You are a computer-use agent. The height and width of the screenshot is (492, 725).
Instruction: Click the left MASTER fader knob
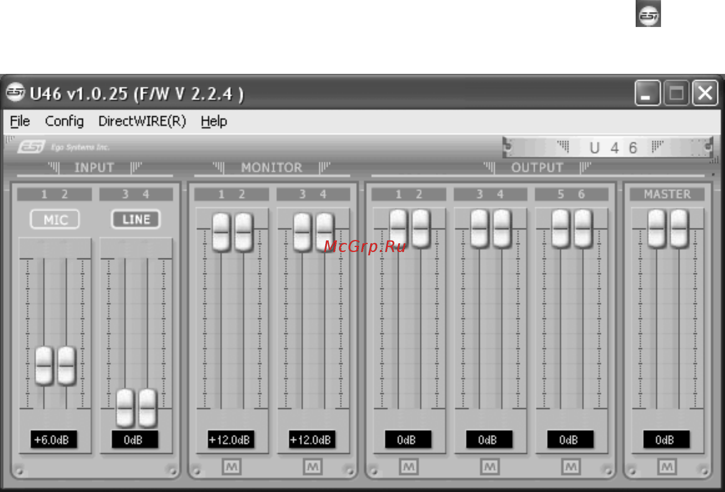656,229
